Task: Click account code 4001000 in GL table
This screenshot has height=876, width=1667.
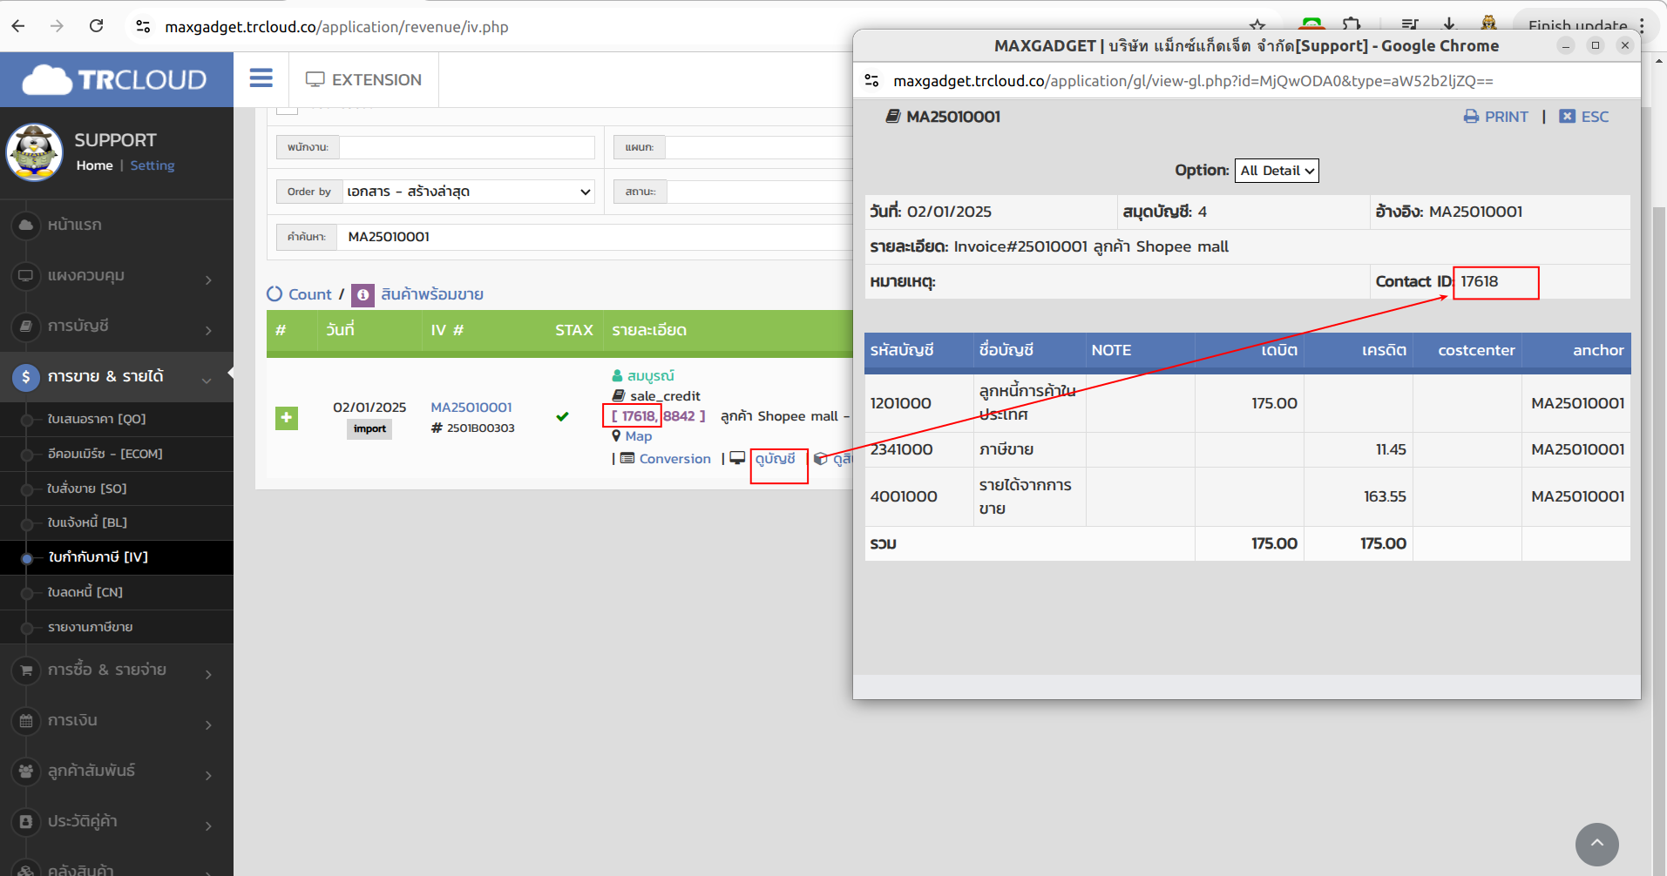Action: click(904, 496)
